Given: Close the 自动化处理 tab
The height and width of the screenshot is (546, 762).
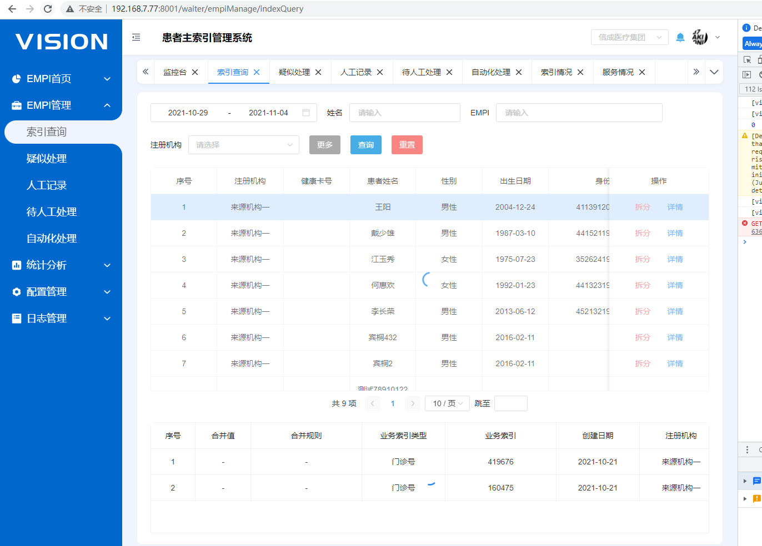Looking at the screenshot, I should (x=519, y=72).
